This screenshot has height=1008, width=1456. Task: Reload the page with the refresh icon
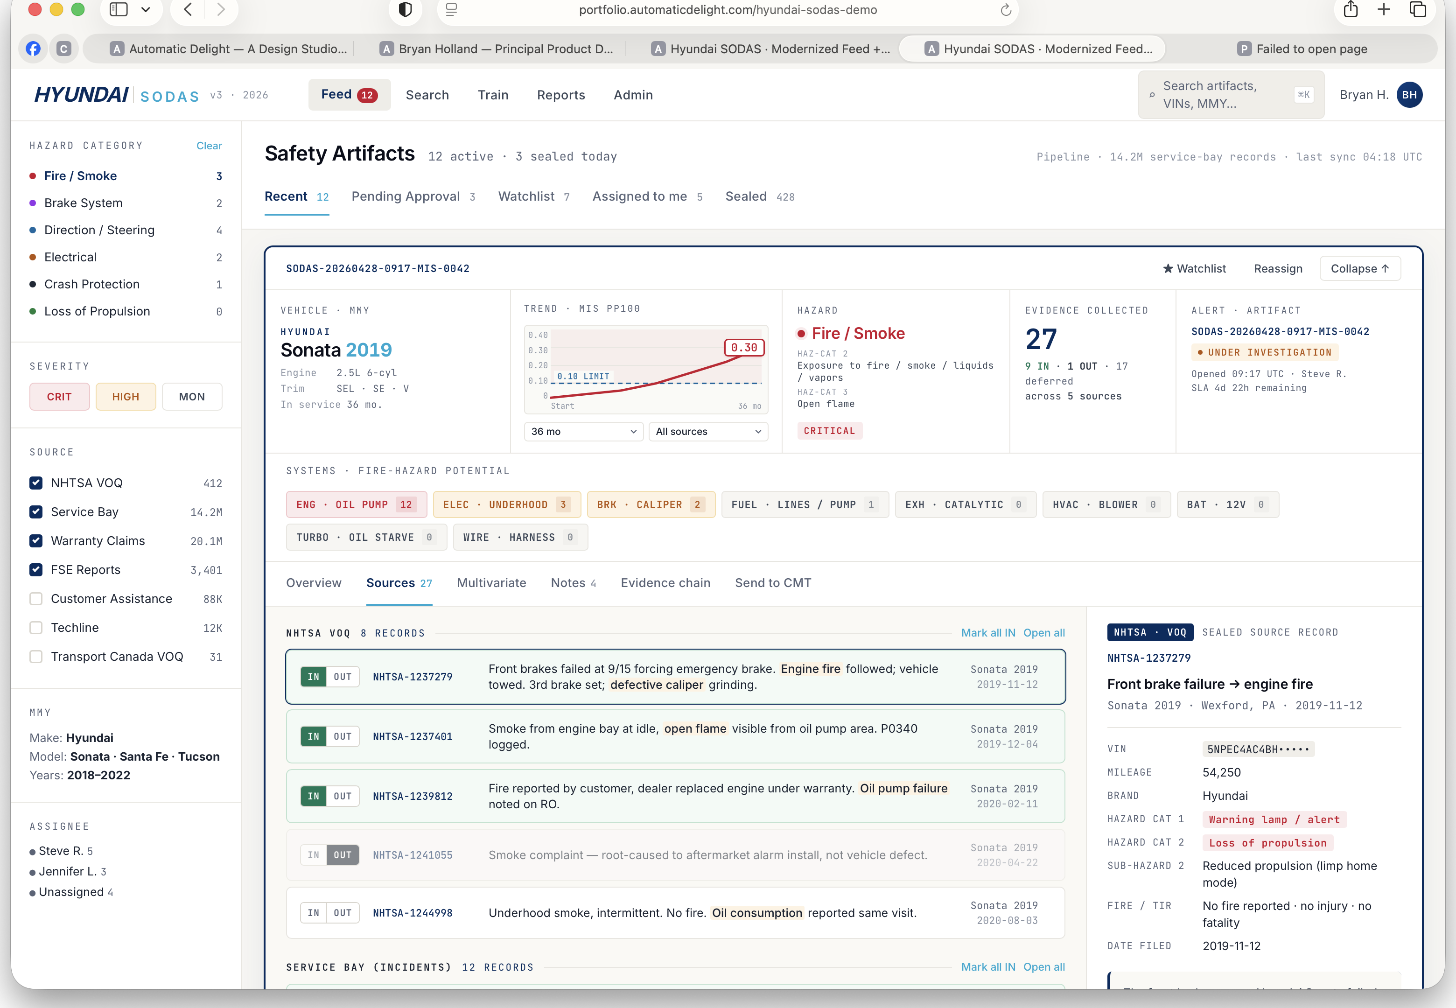click(x=1006, y=9)
